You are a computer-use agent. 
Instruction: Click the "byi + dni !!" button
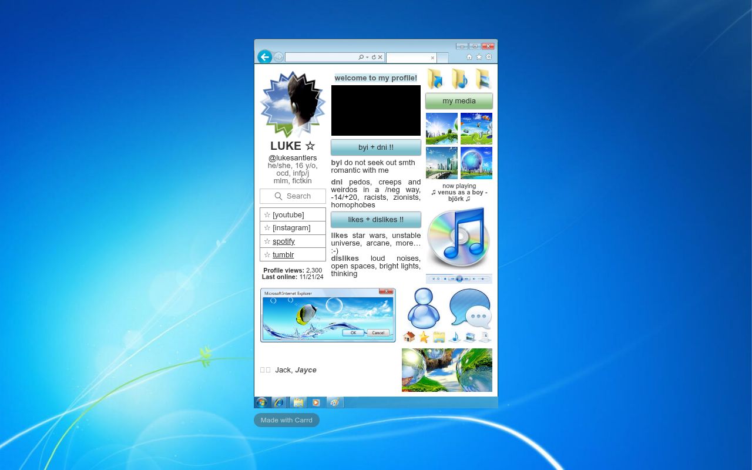[x=375, y=147]
